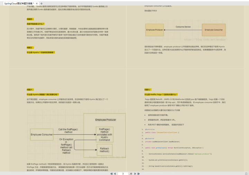Close the SpringCloud document tab
The width and height of the screenshot is (249, 175).
point(37,3)
